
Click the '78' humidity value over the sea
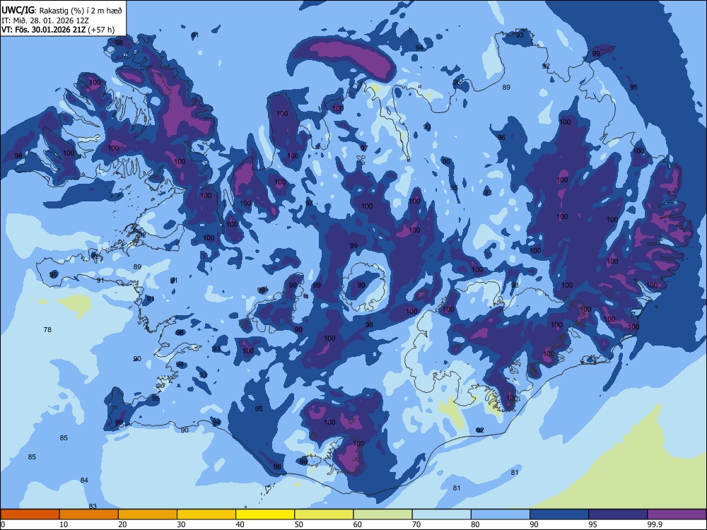(x=47, y=329)
